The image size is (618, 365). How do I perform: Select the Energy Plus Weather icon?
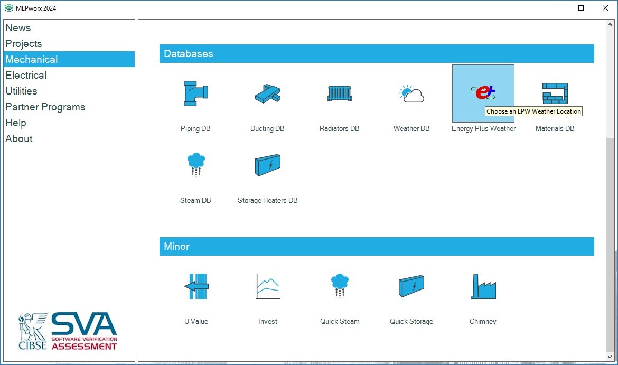click(483, 93)
